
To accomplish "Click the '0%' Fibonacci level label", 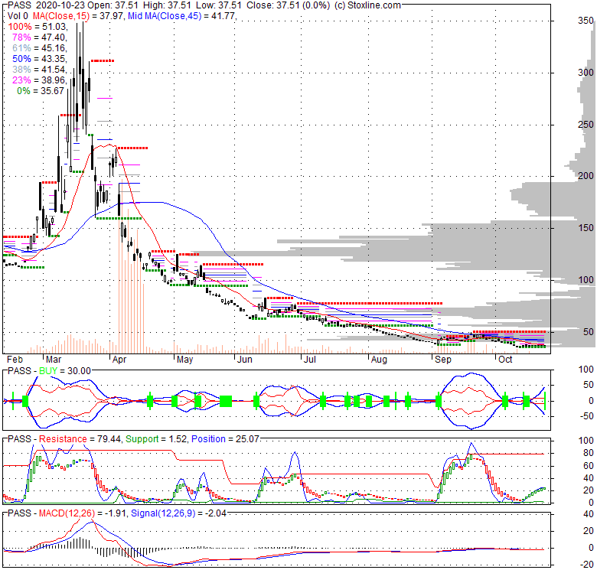I will click(24, 90).
